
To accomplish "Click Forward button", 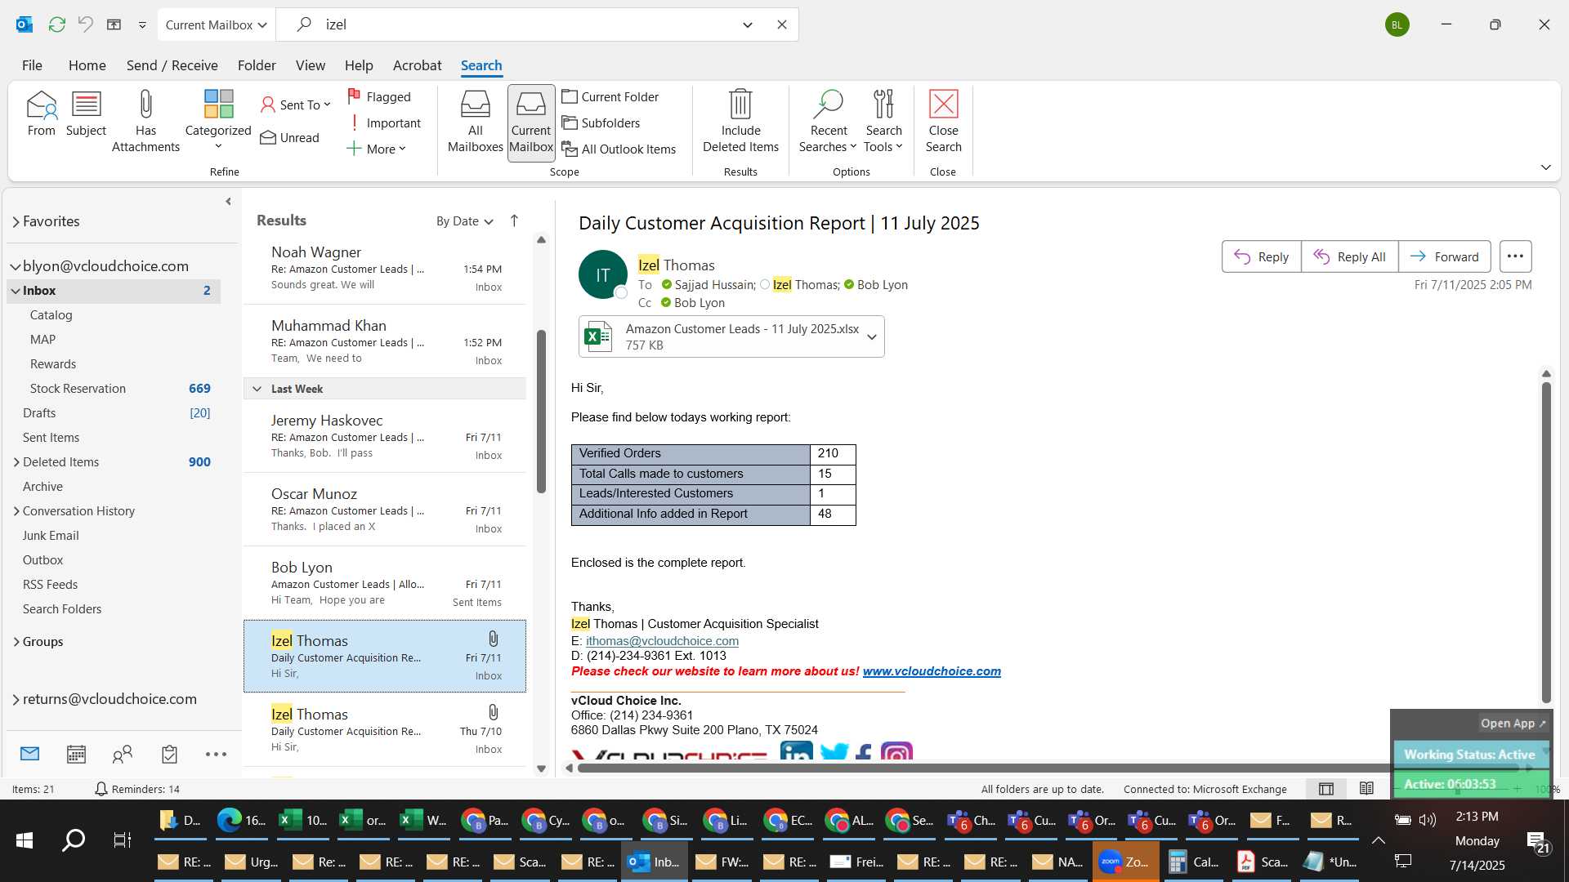I will [x=1444, y=256].
